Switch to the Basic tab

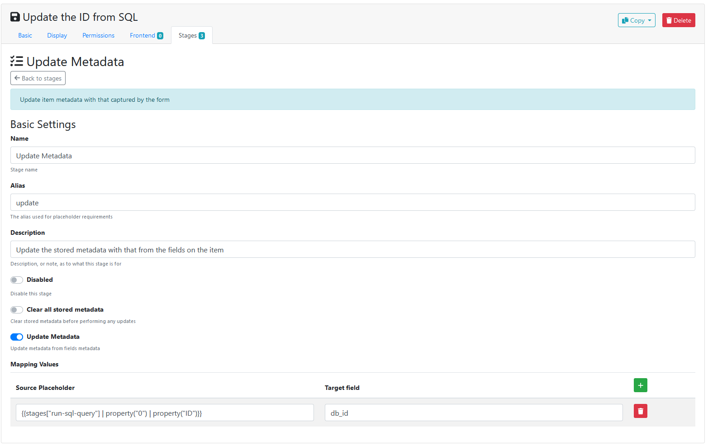click(25, 35)
